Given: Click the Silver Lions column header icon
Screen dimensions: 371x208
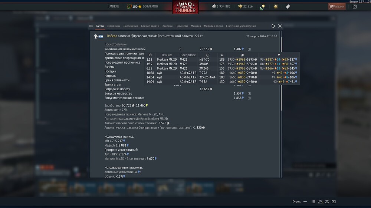Looking at the screenshot, I should (x=242, y=55).
